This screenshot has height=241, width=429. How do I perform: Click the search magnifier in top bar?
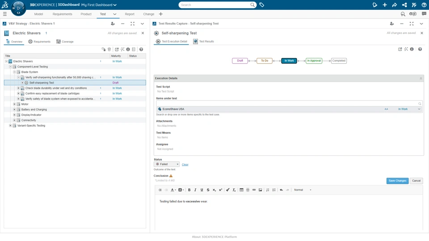[252, 4]
